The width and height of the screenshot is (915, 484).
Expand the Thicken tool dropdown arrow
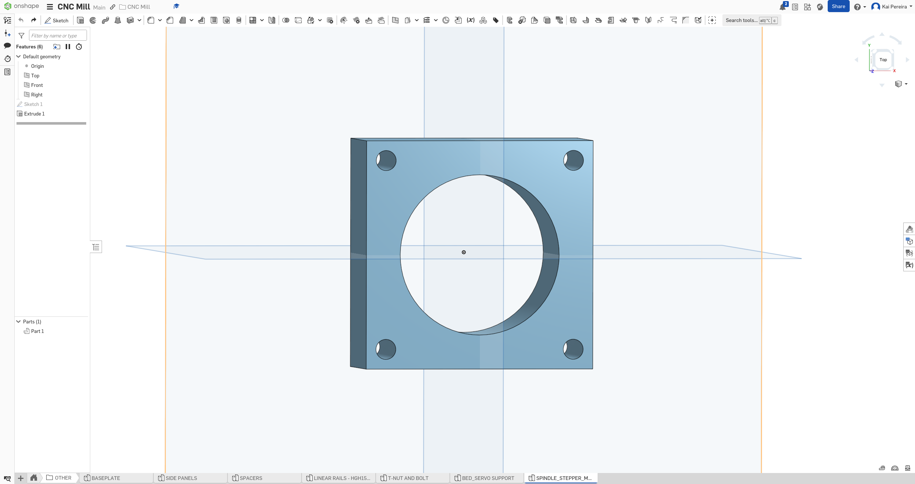139,21
